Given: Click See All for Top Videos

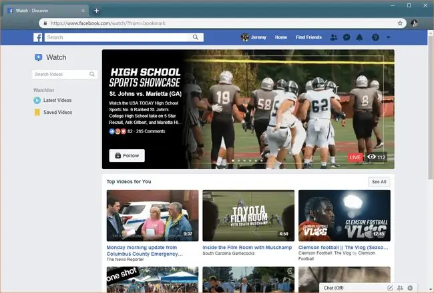Looking at the screenshot, I should (379, 182).
